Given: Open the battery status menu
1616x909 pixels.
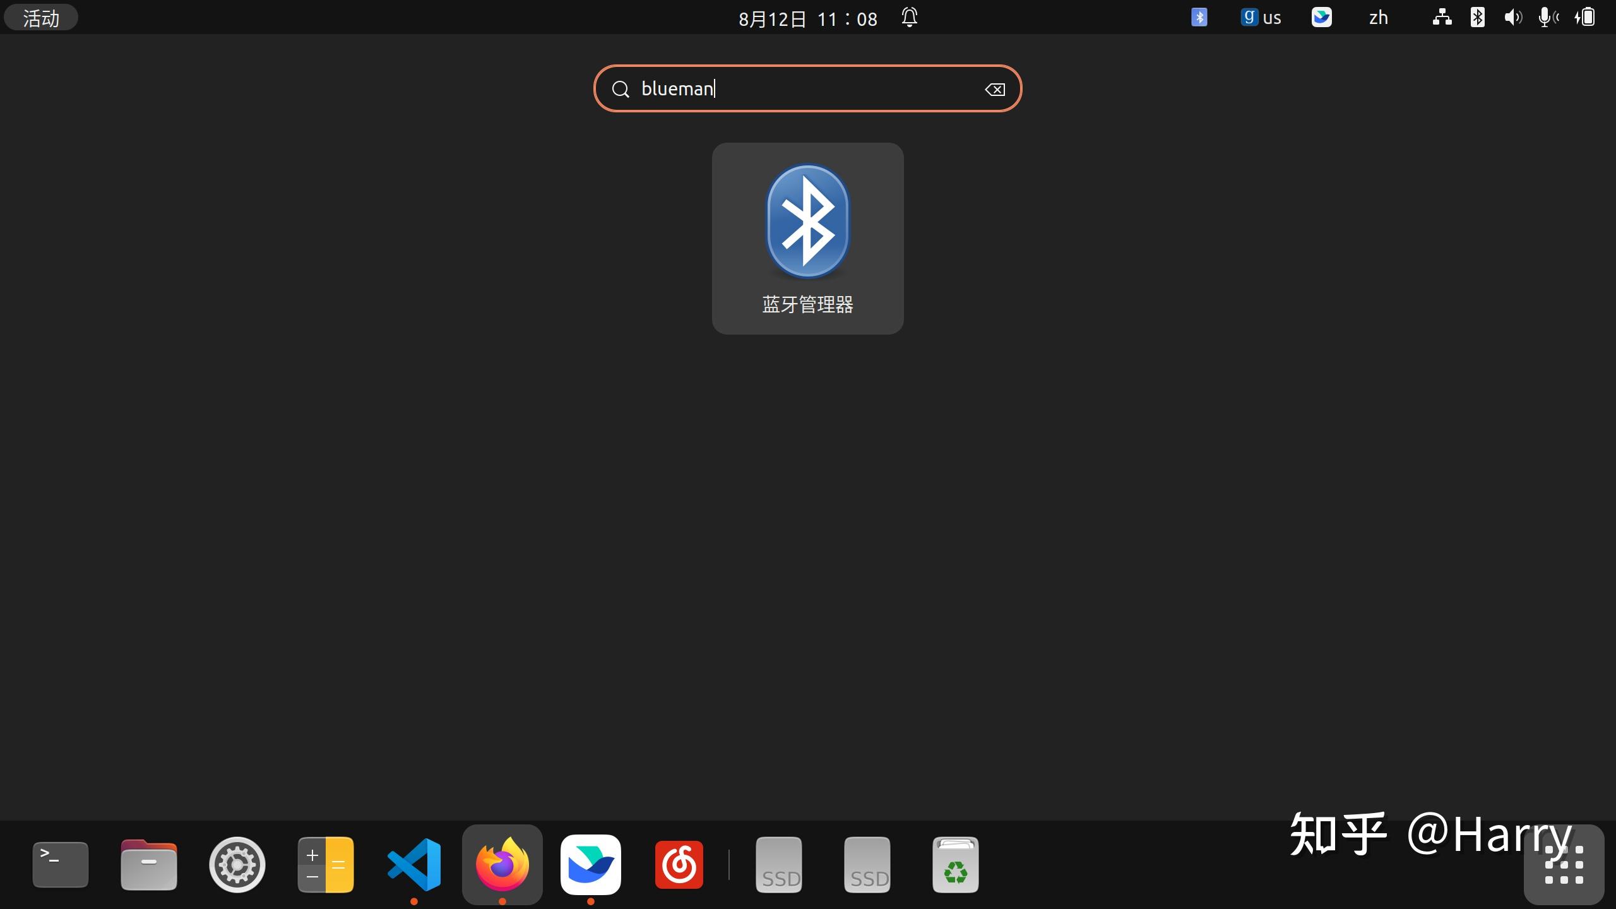Looking at the screenshot, I should [1586, 17].
